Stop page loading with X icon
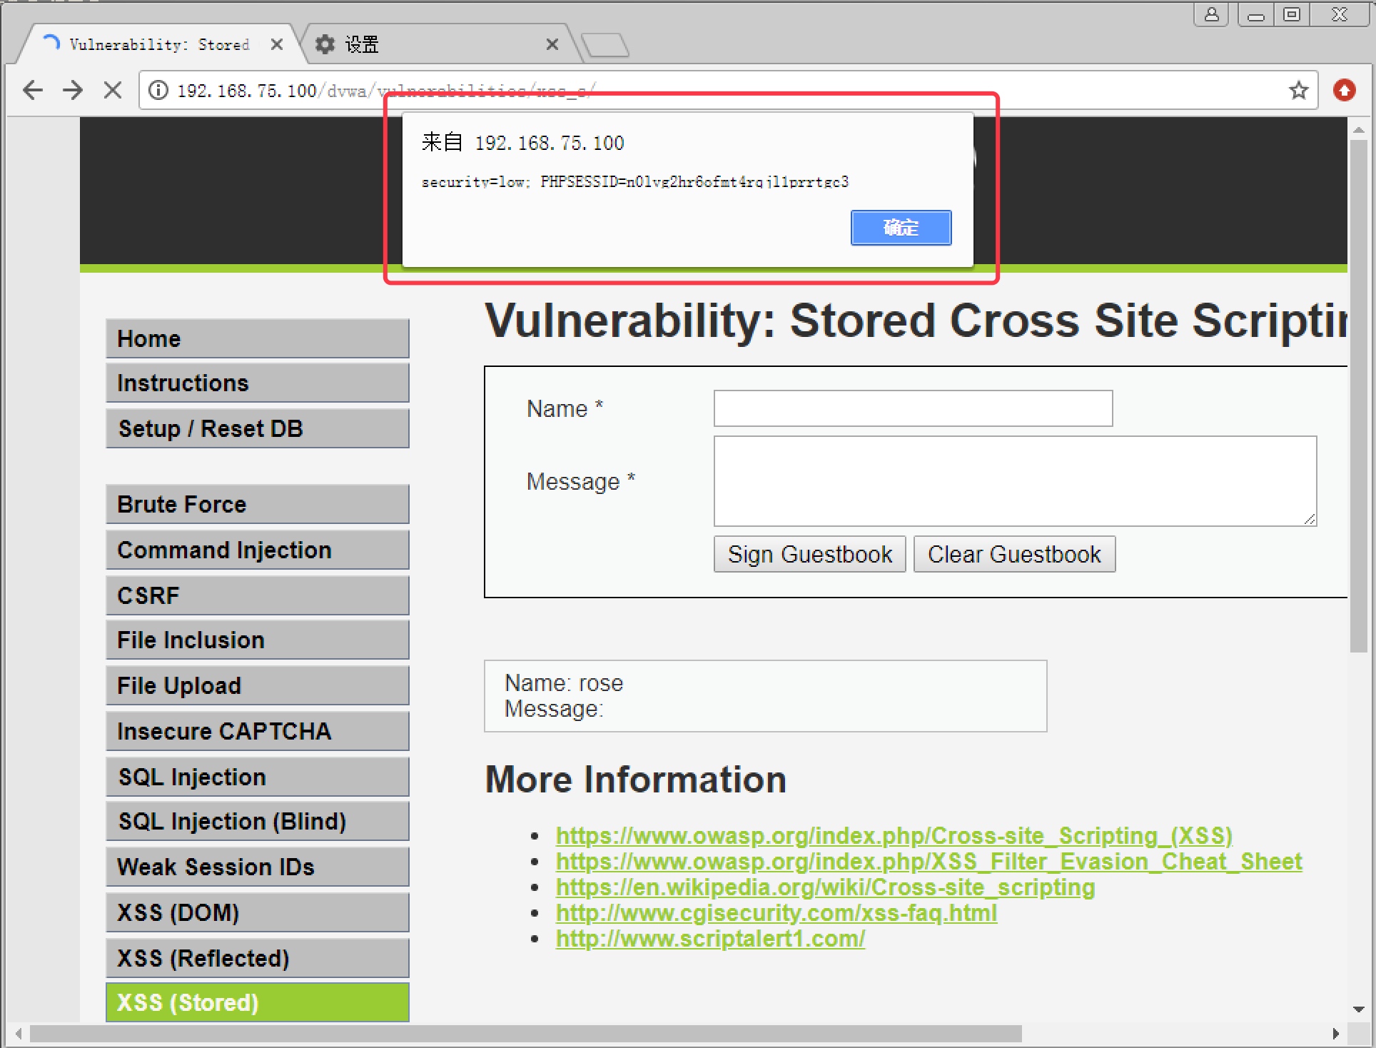 tap(113, 90)
